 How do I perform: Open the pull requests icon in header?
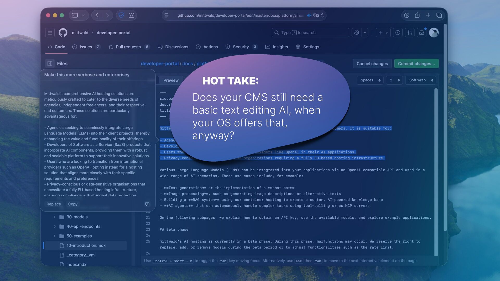click(x=410, y=33)
